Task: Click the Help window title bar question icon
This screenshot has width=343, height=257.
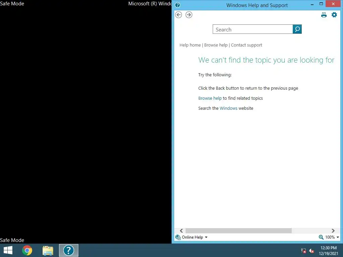Action: pos(178,5)
